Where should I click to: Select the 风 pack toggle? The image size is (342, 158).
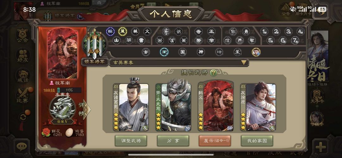(123, 31)
